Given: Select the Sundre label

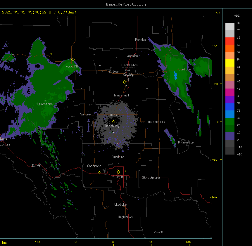Looking at the screenshot, I should click(x=85, y=114).
